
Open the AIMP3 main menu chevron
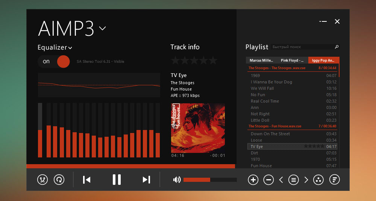tap(102, 28)
